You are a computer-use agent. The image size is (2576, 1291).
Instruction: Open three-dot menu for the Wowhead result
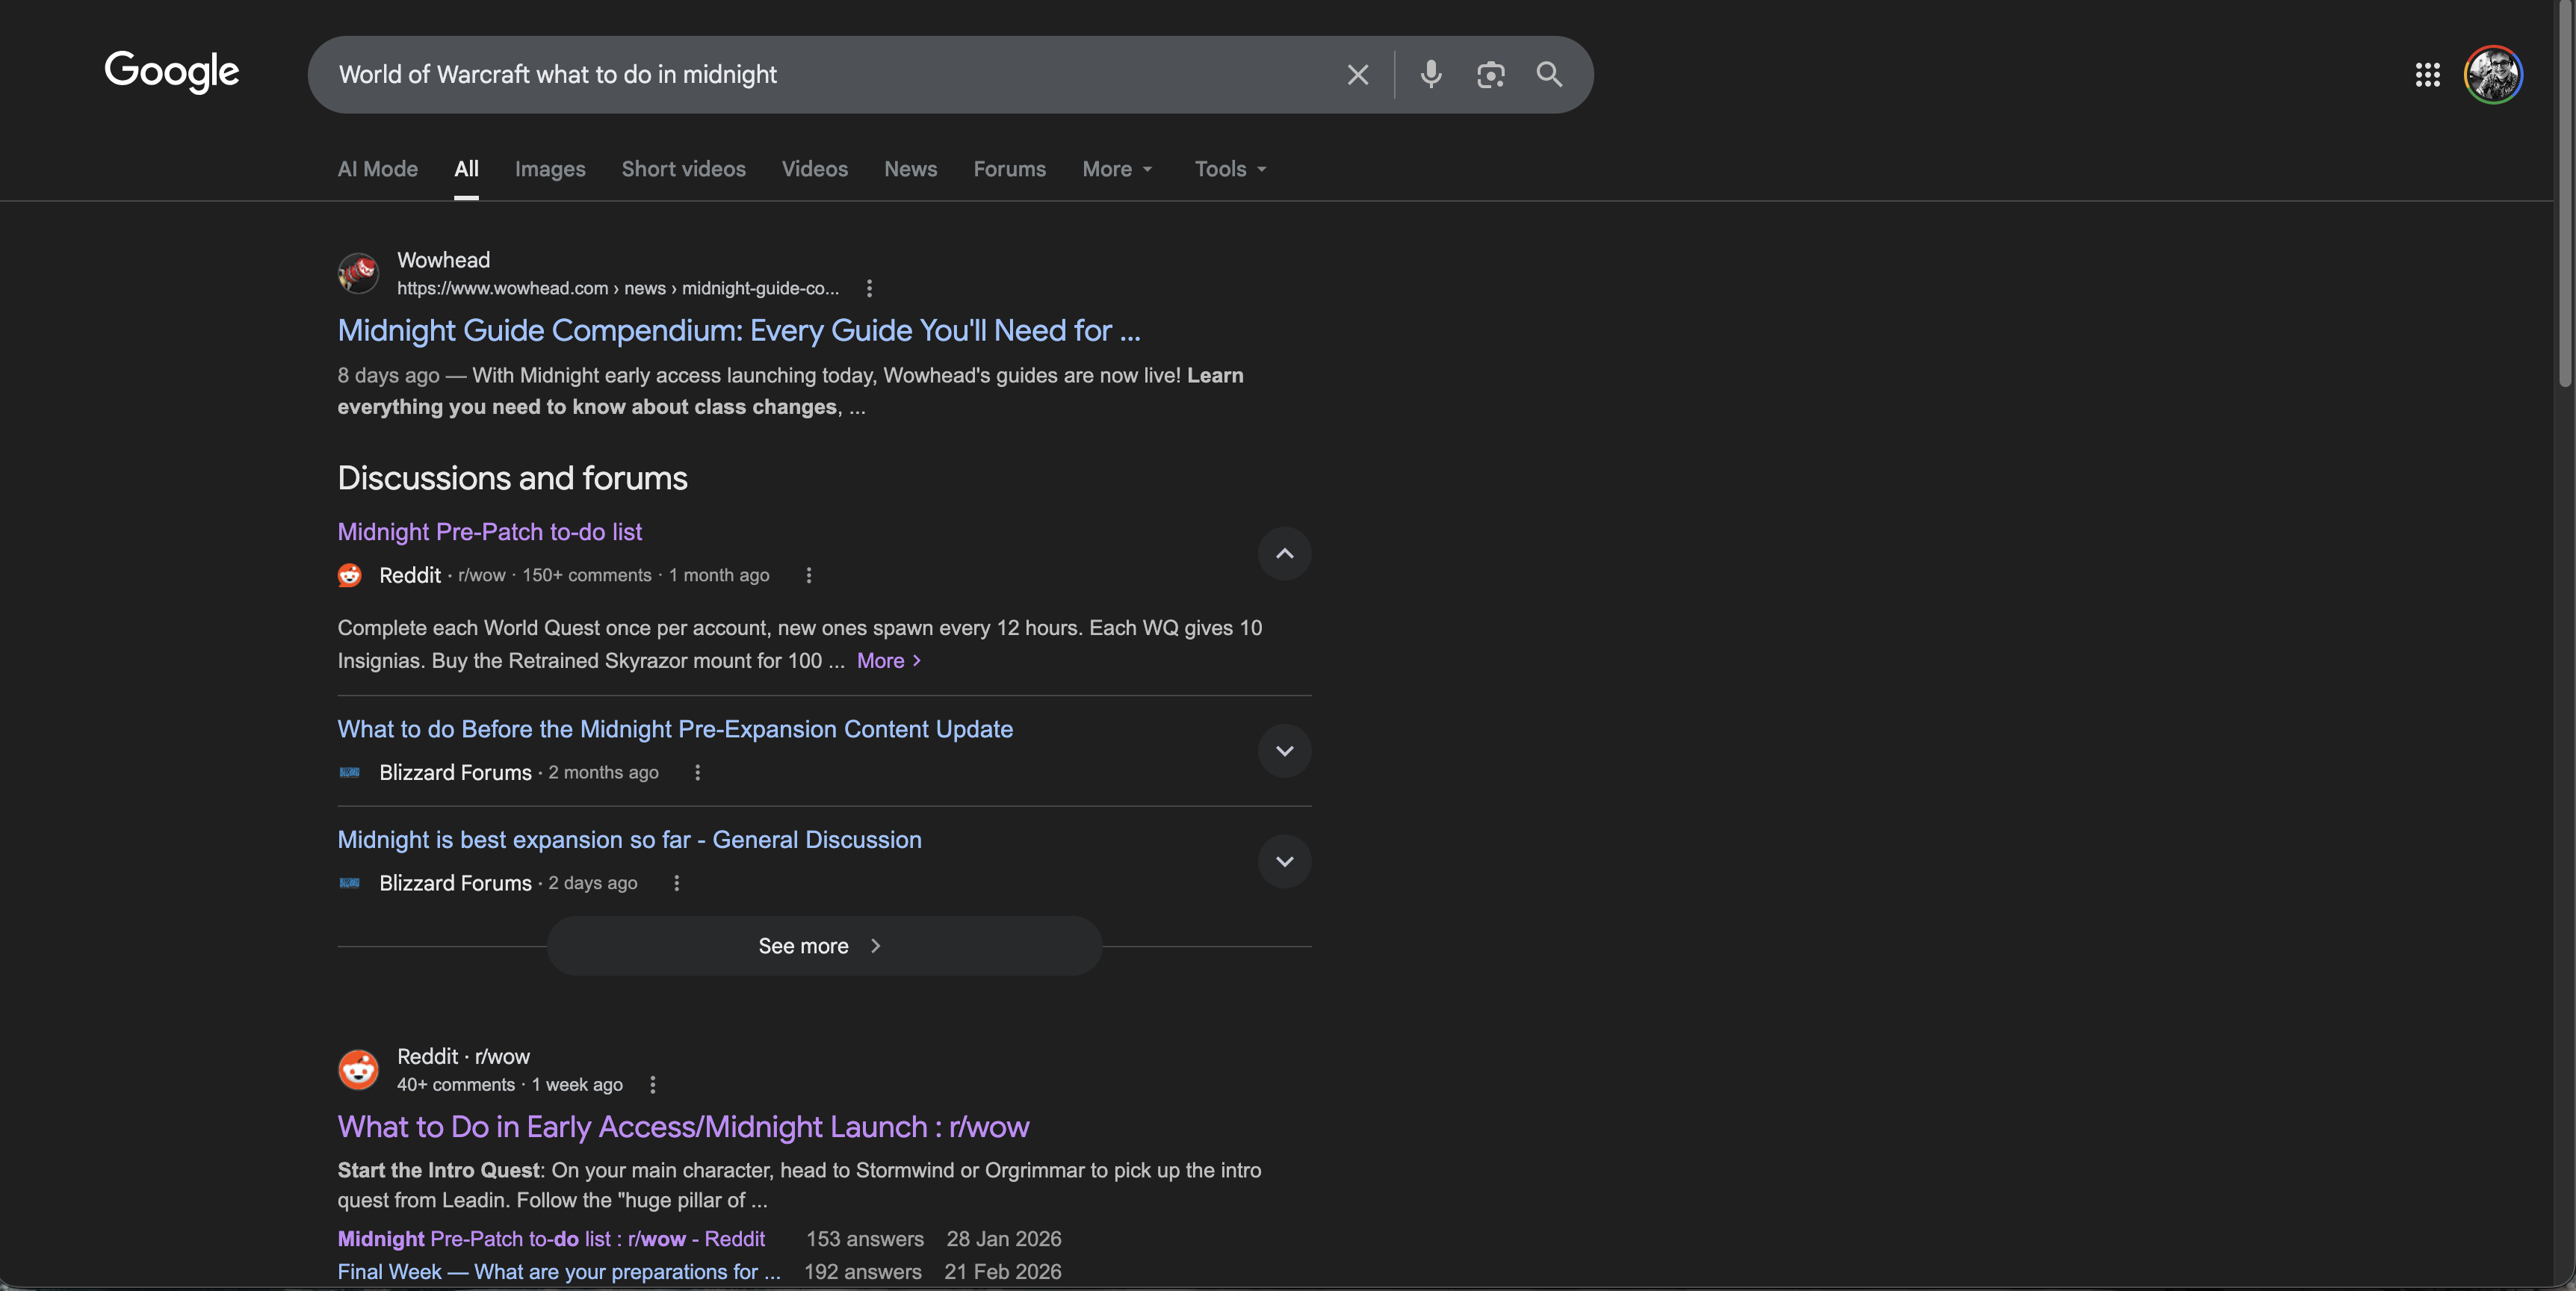point(869,288)
